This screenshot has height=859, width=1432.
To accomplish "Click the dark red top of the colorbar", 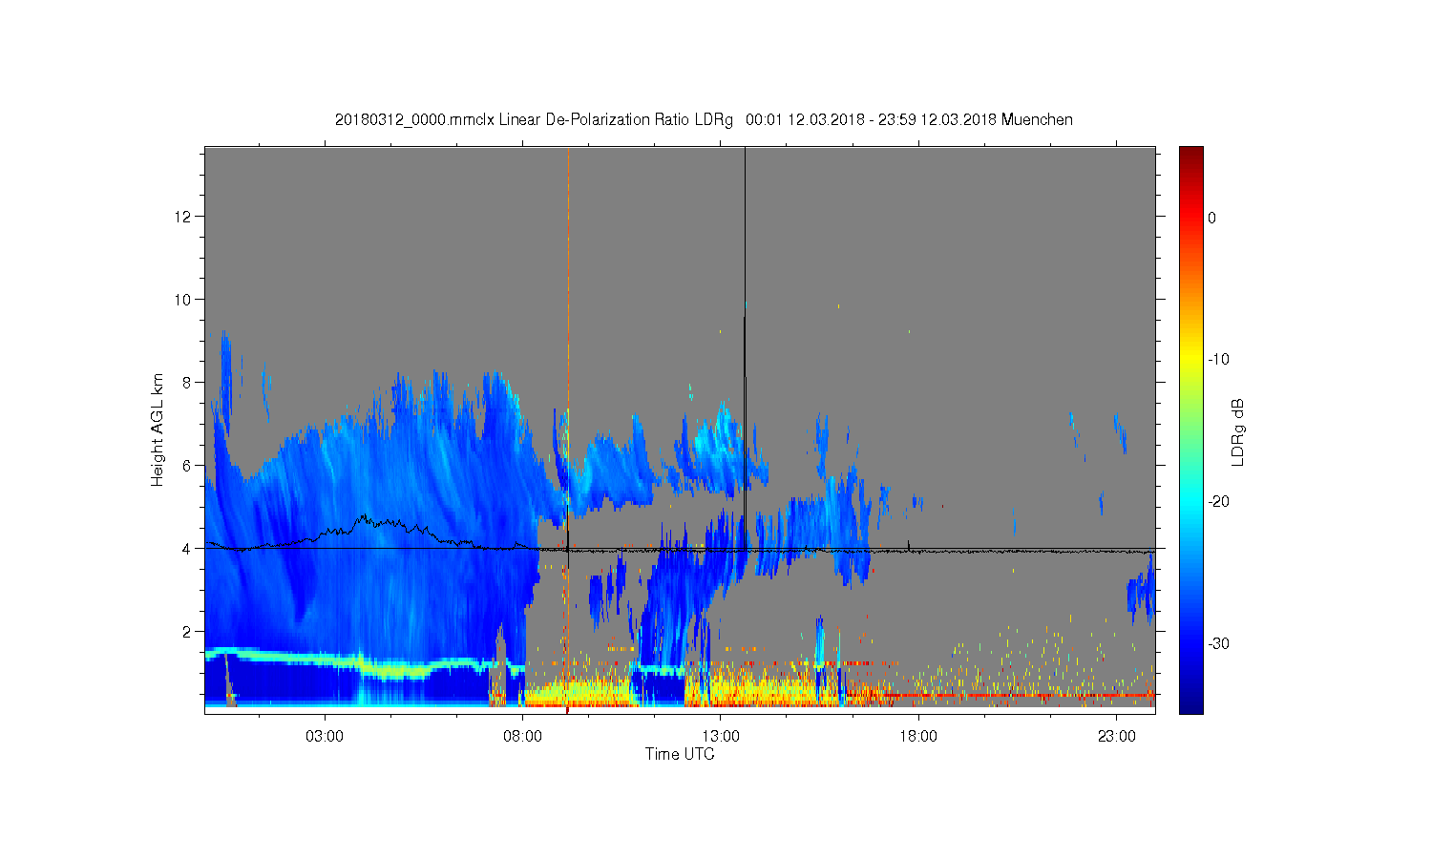I will (x=1191, y=156).
